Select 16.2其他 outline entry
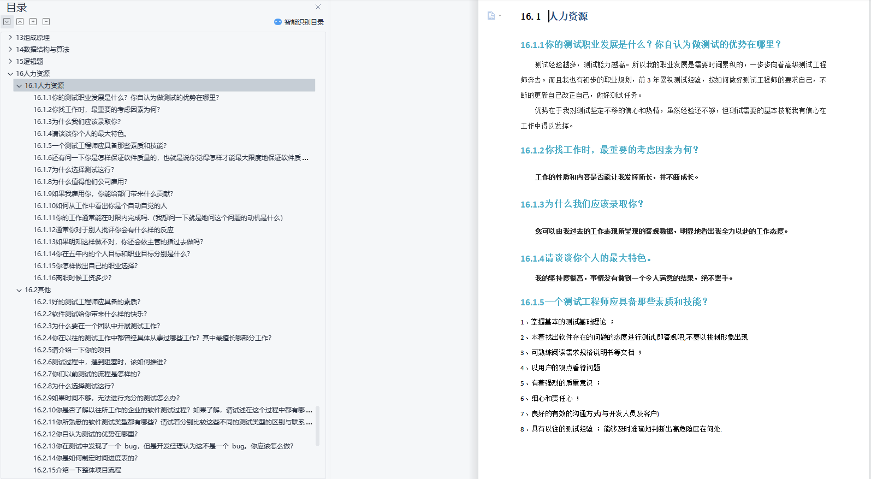871x479 pixels. point(38,290)
